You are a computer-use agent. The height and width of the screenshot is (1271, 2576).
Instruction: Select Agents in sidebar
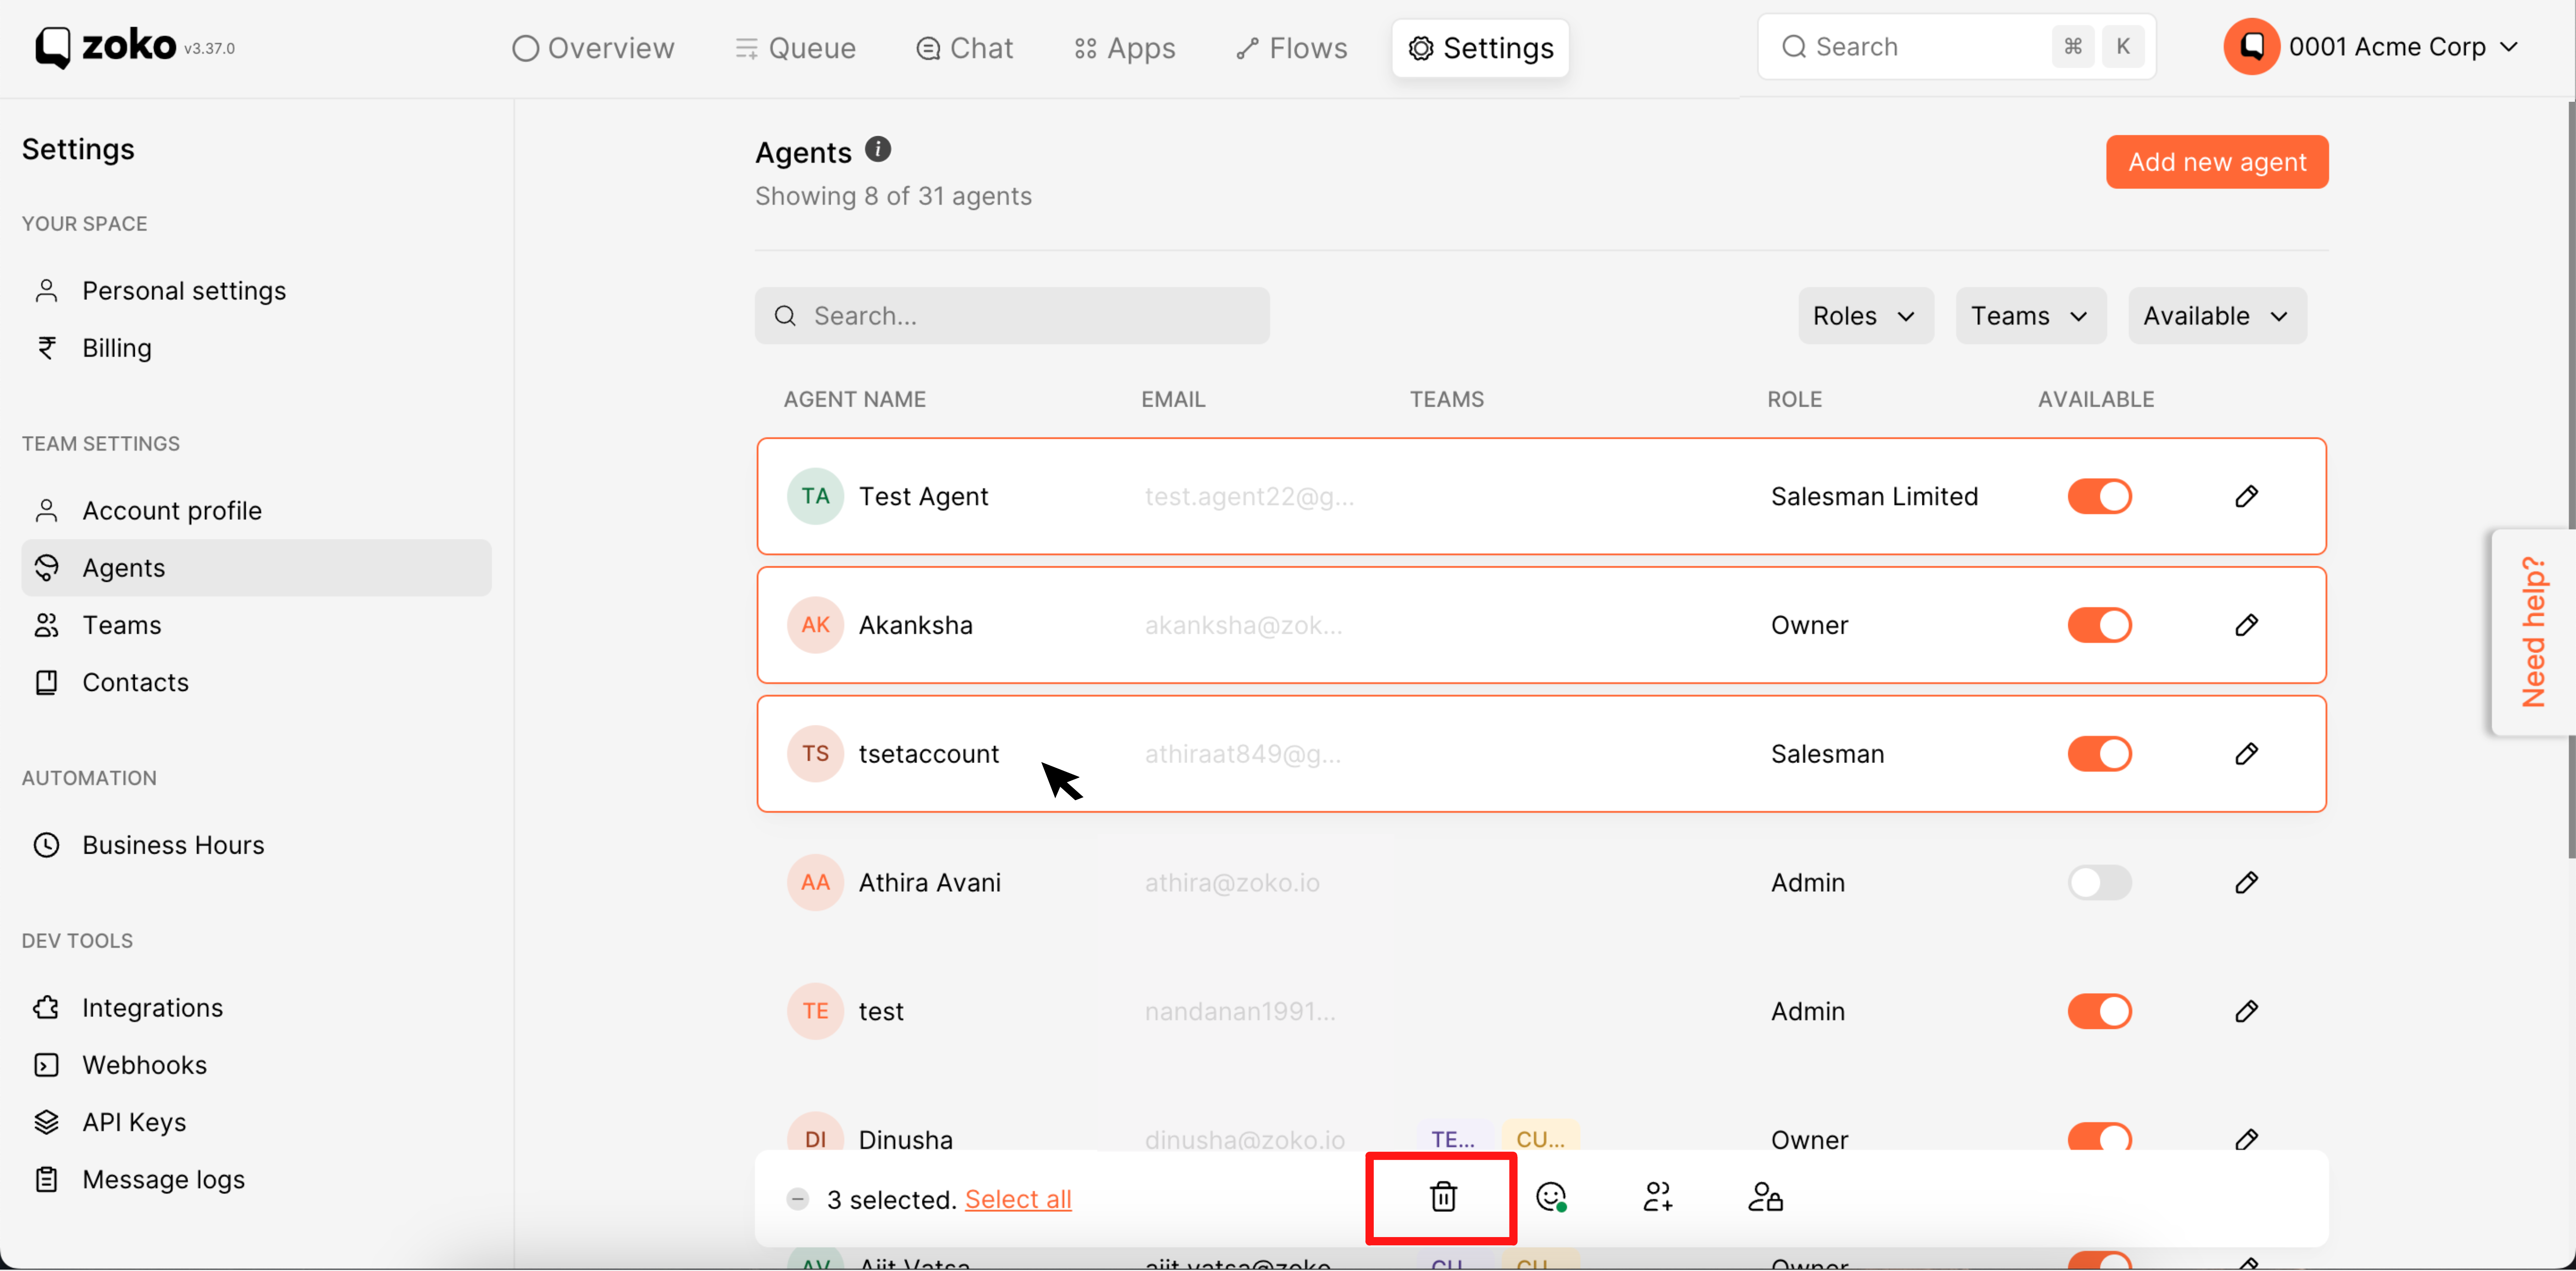(x=256, y=568)
